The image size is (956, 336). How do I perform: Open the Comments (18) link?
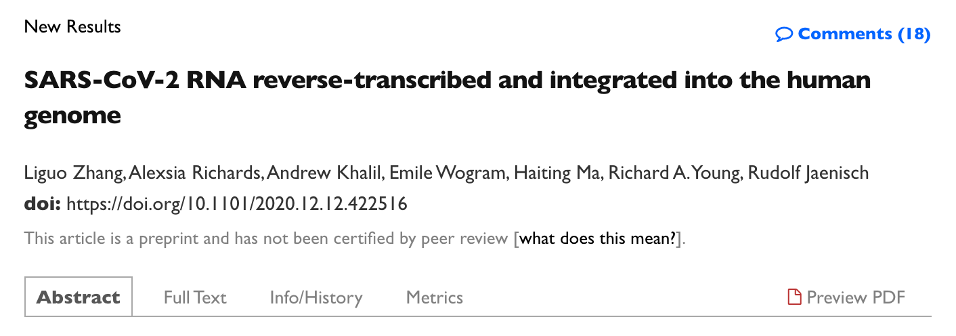(x=853, y=34)
